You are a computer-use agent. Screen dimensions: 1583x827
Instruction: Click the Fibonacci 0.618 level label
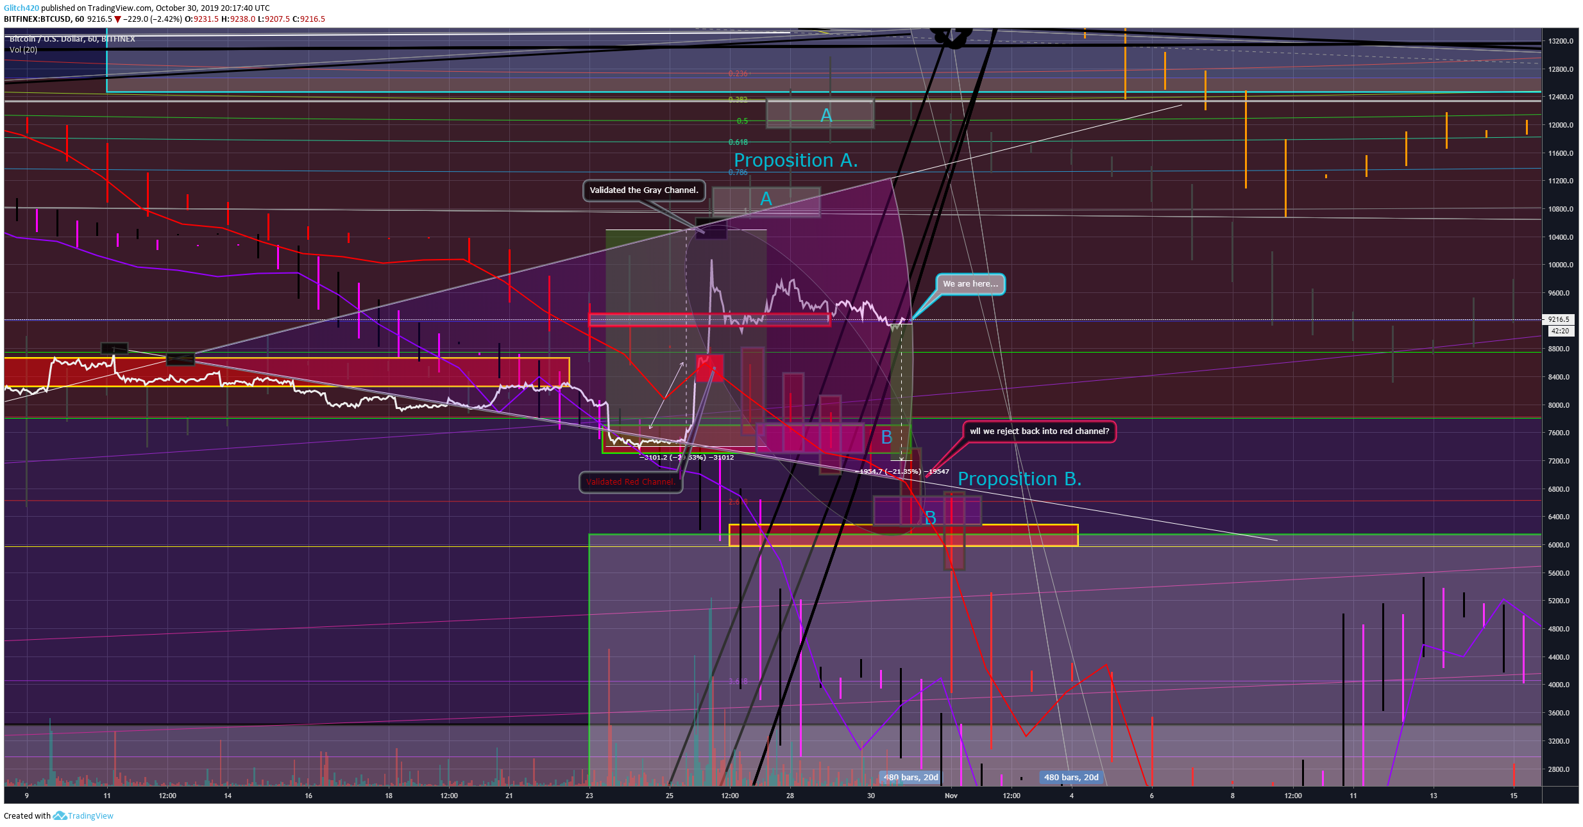[738, 142]
